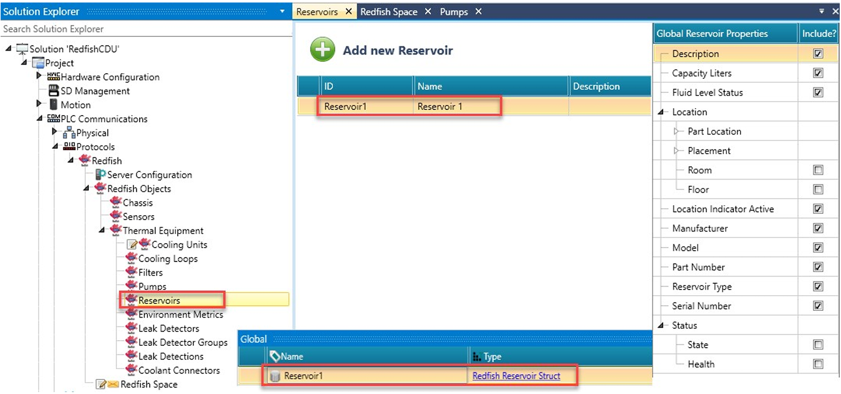
Task: Click the SD Management card icon
Action: (53, 91)
